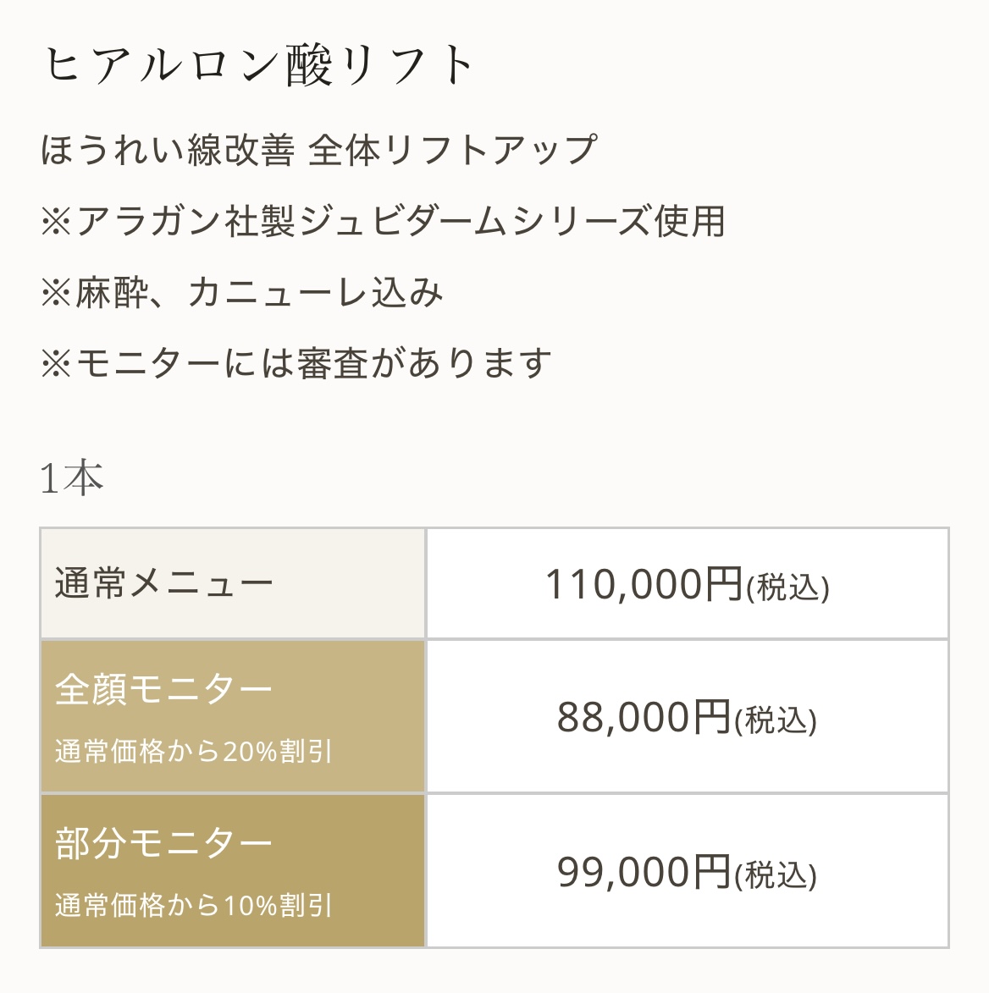The image size is (989, 993).
Task: Click the カニューレ込み text
Action: tap(315, 293)
